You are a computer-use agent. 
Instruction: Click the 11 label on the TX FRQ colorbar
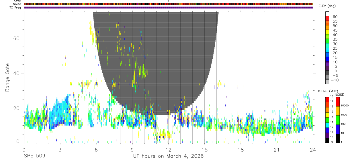point(332,132)
